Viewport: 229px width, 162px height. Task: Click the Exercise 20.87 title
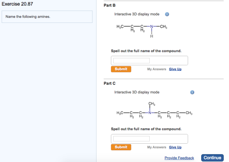click(x=17, y=4)
